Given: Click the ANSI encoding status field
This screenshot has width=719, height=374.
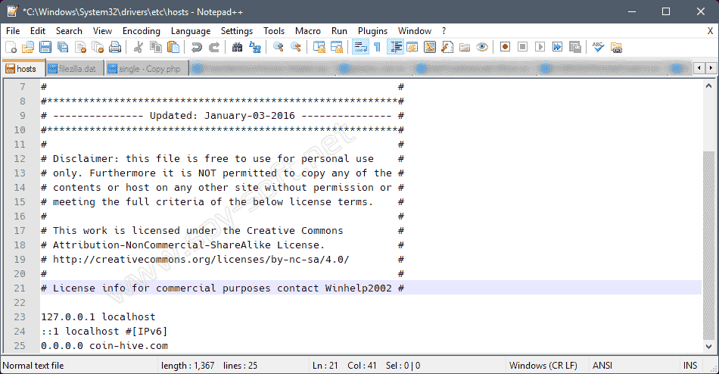Looking at the screenshot, I should pos(602,366).
